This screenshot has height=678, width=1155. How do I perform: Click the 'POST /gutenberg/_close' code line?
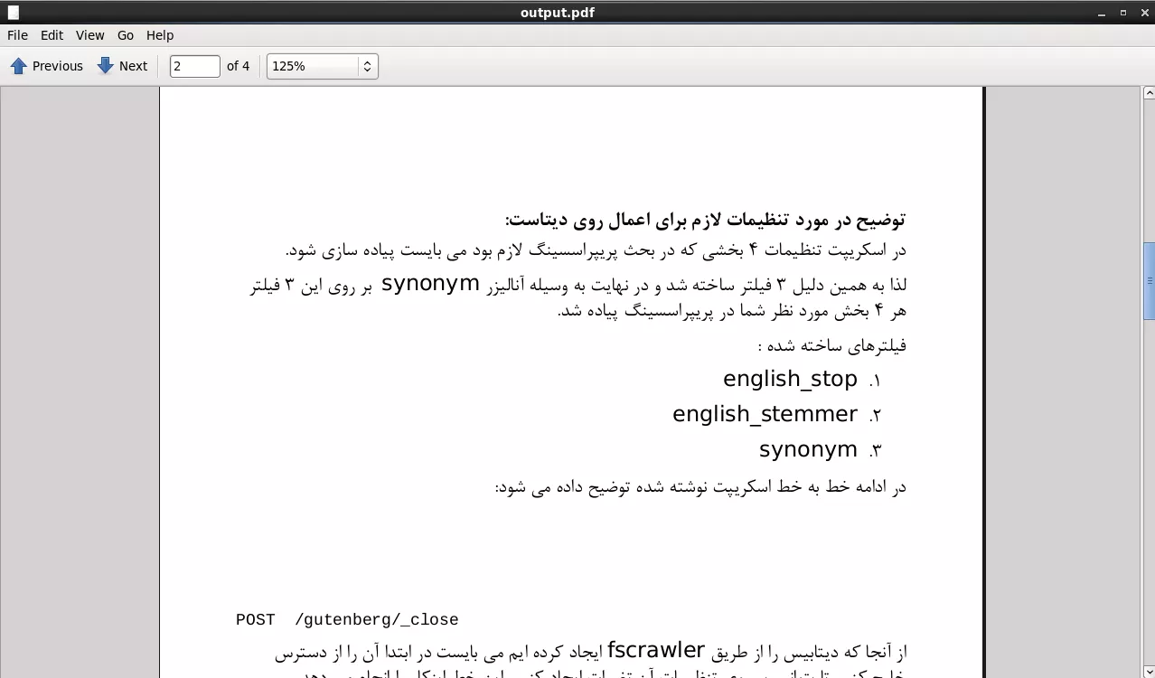(x=347, y=620)
